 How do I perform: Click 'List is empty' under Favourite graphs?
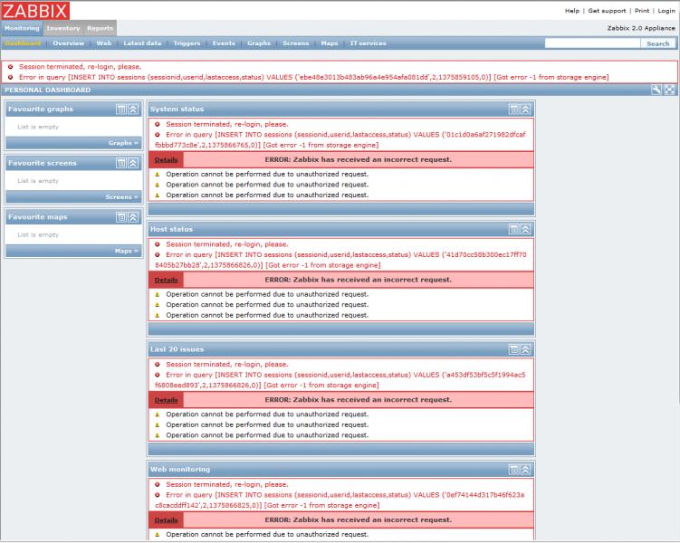(38, 127)
